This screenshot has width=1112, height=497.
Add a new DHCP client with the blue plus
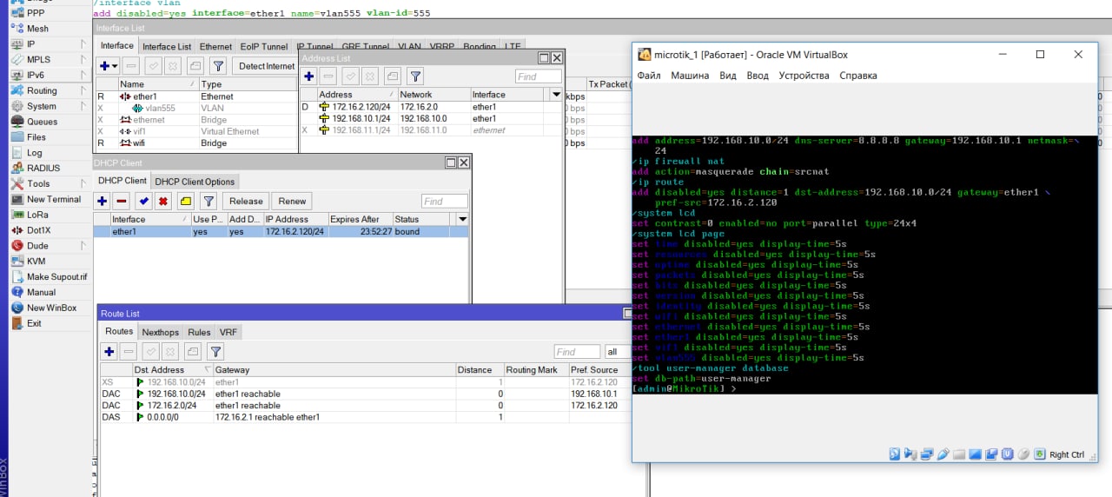[x=103, y=202]
